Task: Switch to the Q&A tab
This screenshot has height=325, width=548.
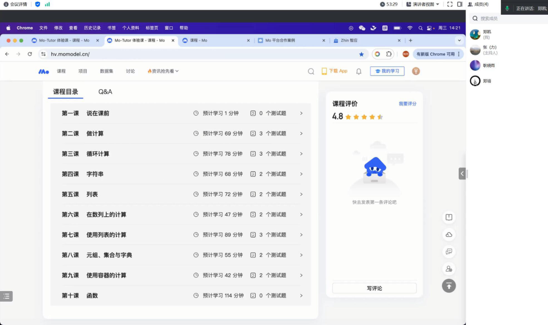Action: click(x=105, y=92)
